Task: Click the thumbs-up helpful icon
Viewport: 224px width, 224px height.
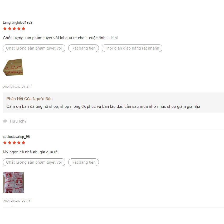Action: [x=5, y=121]
